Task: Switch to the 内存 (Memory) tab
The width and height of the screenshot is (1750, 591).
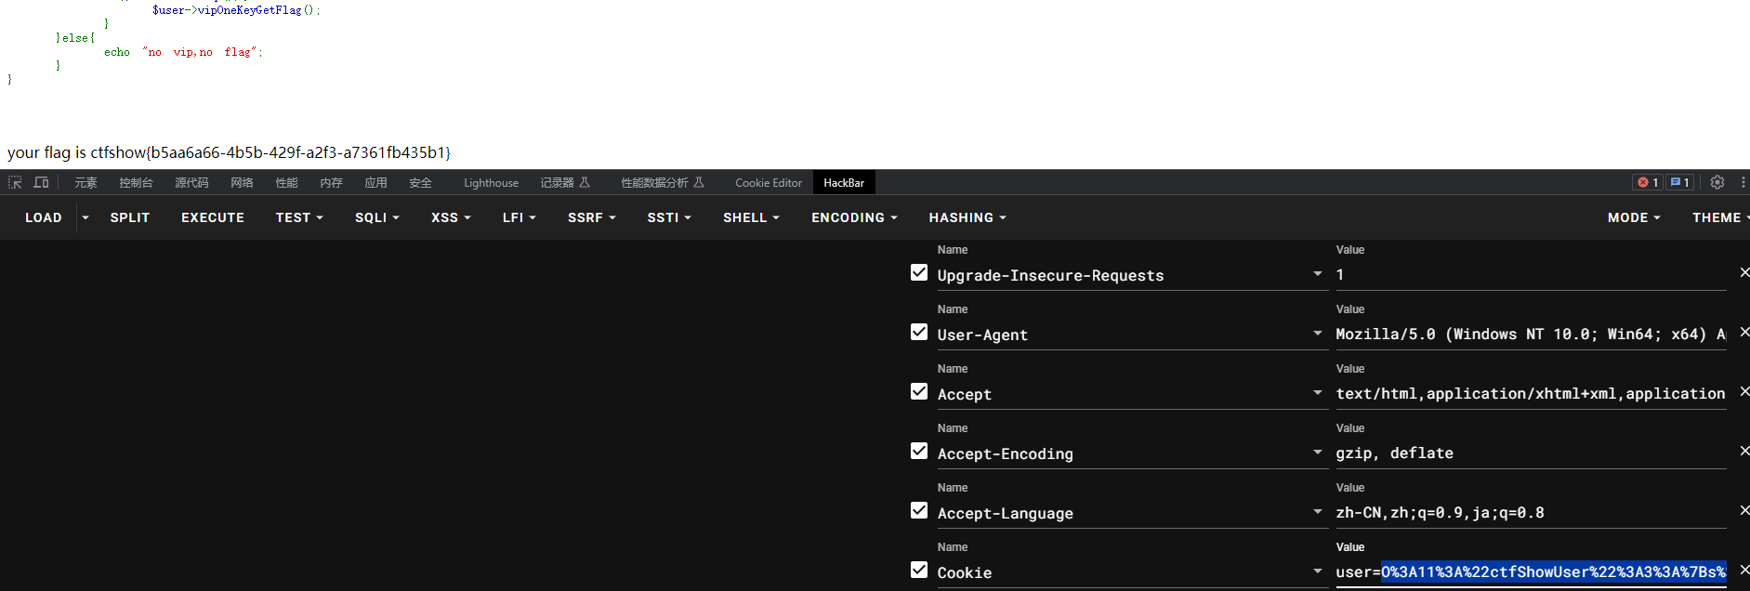Action: click(x=331, y=183)
